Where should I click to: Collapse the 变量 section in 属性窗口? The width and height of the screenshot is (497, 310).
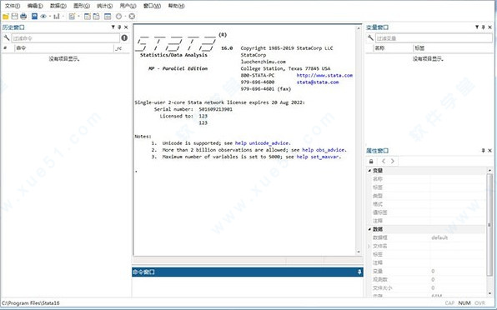click(369, 171)
